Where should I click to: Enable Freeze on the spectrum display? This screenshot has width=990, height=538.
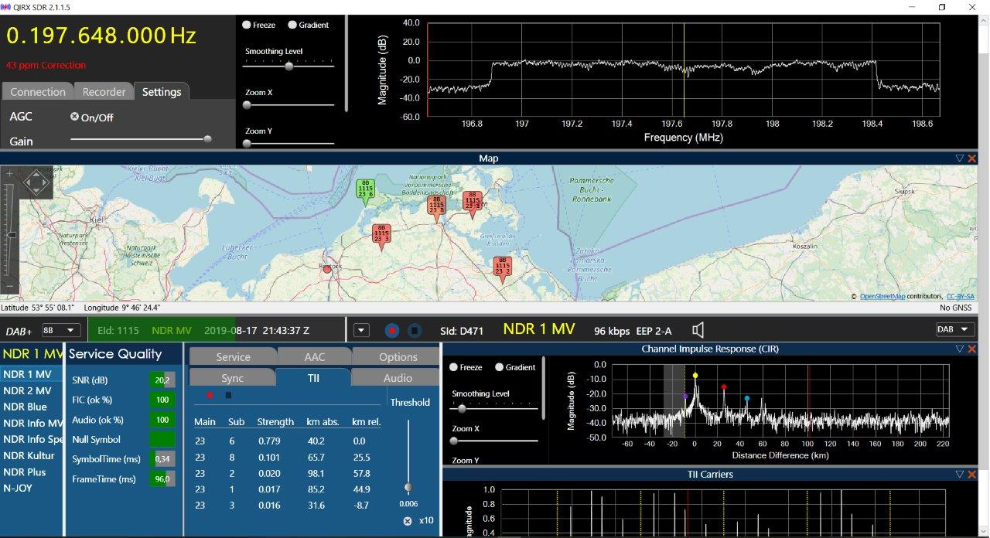click(x=247, y=25)
